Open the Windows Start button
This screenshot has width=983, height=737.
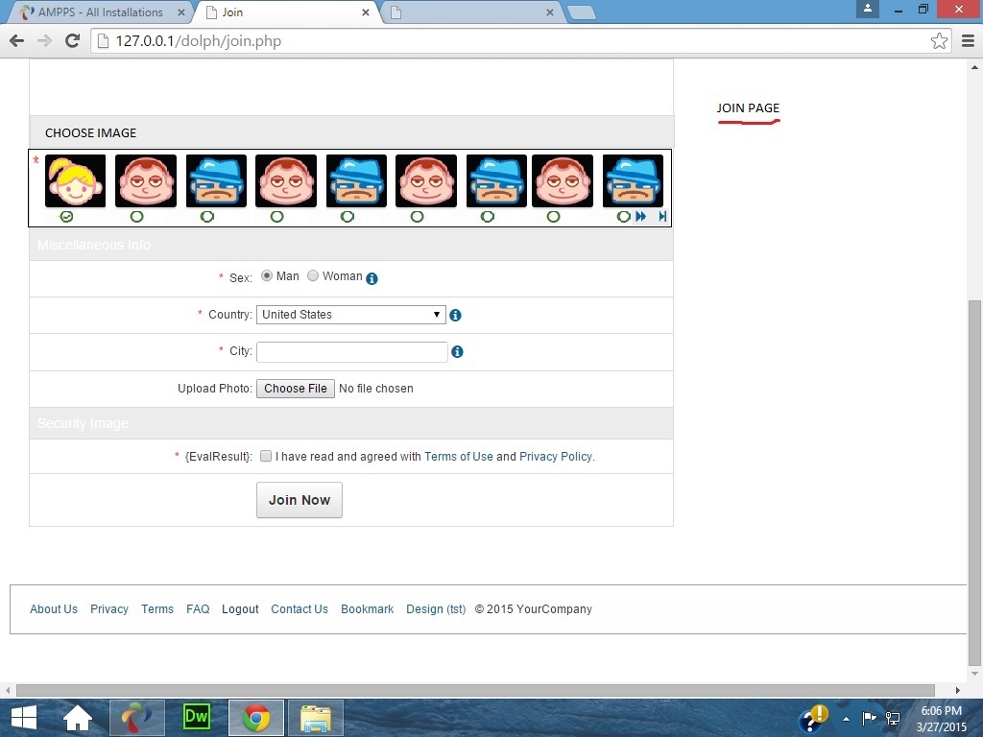[24, 718]
